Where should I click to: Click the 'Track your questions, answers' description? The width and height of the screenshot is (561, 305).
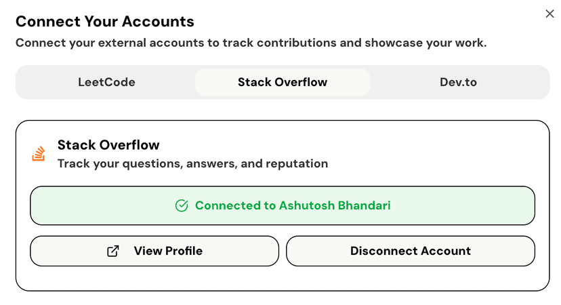pos(193,163)
